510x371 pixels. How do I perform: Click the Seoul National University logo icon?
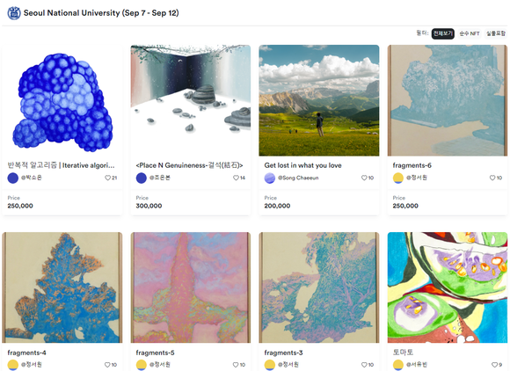coord(14,13)
